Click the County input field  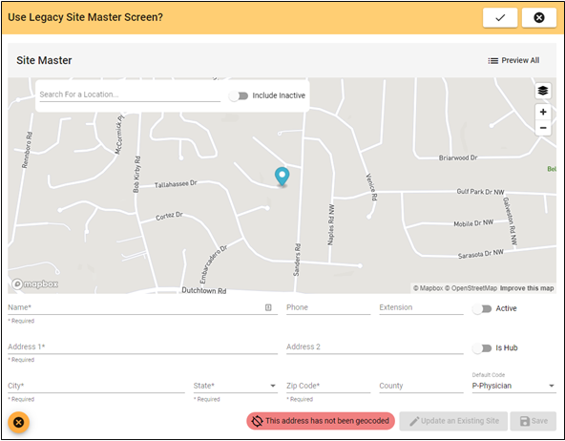[x=421, y=386]
